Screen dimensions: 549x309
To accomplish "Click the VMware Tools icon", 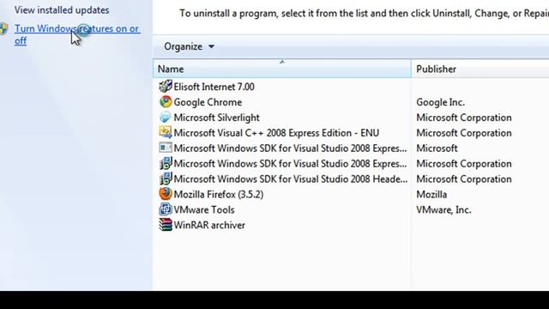I will [166, 209].
